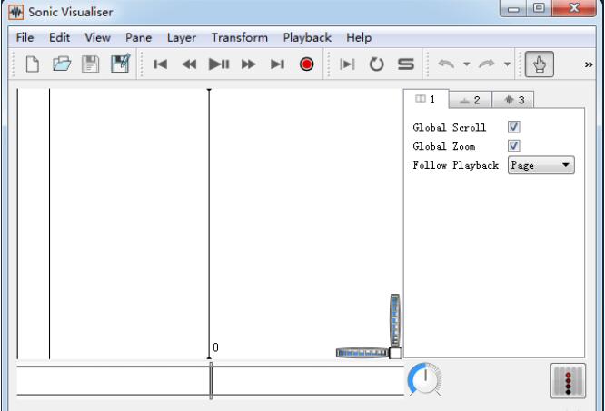Viewport: 605px width, 411px height.
Task: Uncheck the Global Scroll checkbox
Action: pos(513,127)
